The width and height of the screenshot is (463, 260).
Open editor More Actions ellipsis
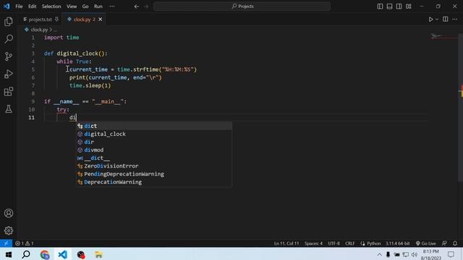point(455,19)
